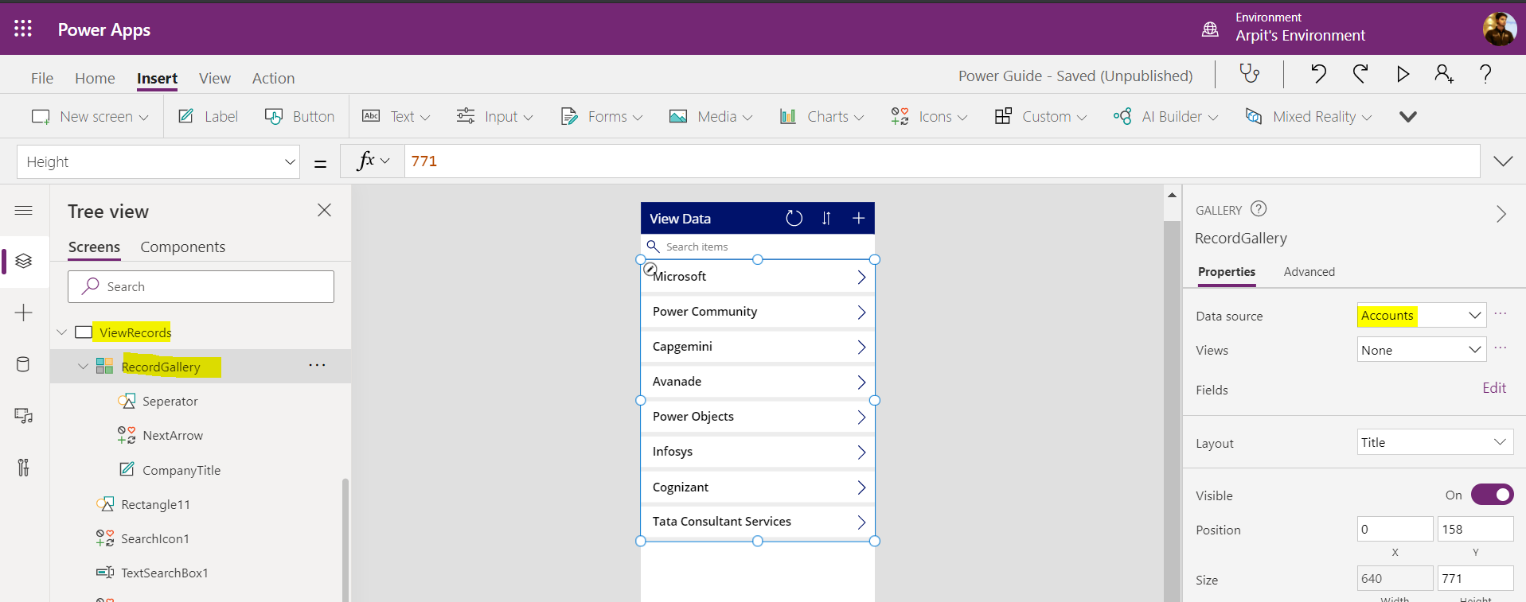Open the Help question mark icon
Screen dimensions: 1526x602
(x=1485, y=74)
